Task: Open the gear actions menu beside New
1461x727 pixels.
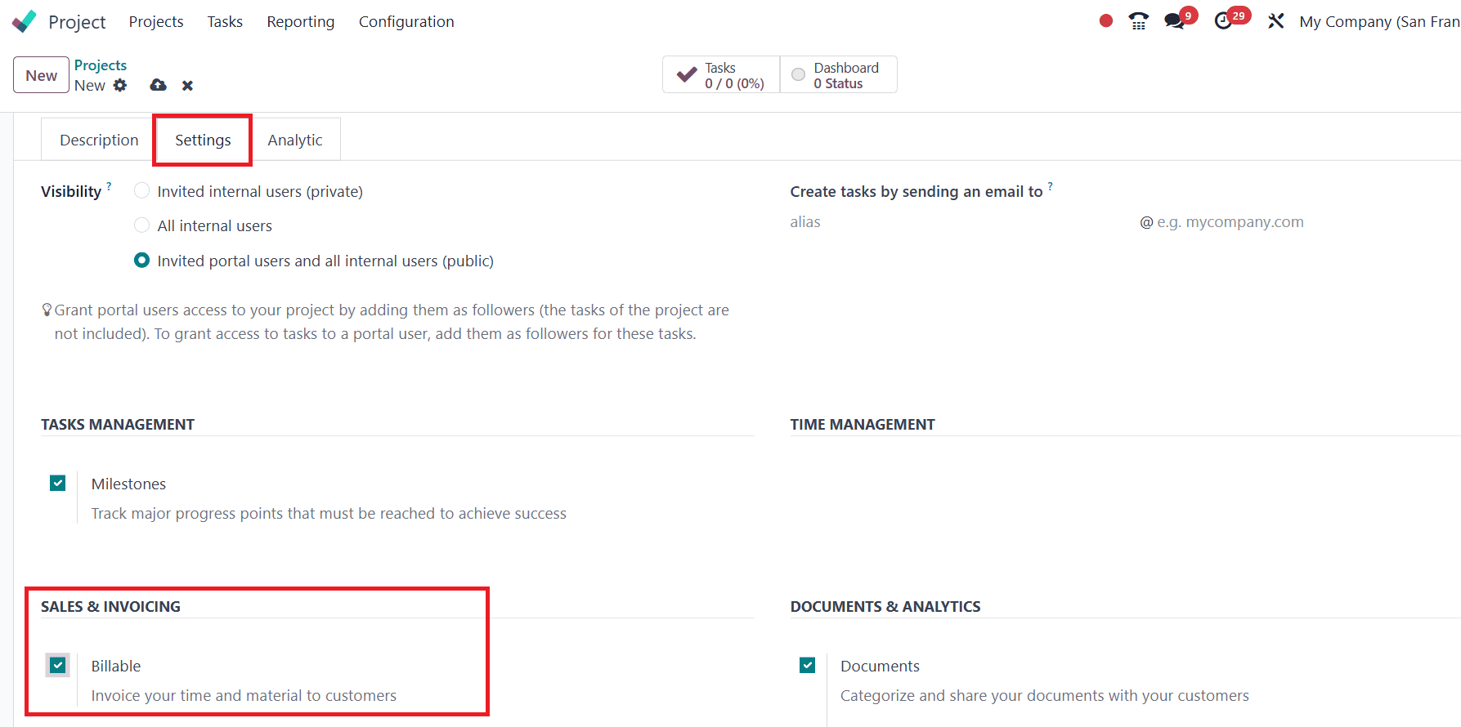Action: click(120, 85)
